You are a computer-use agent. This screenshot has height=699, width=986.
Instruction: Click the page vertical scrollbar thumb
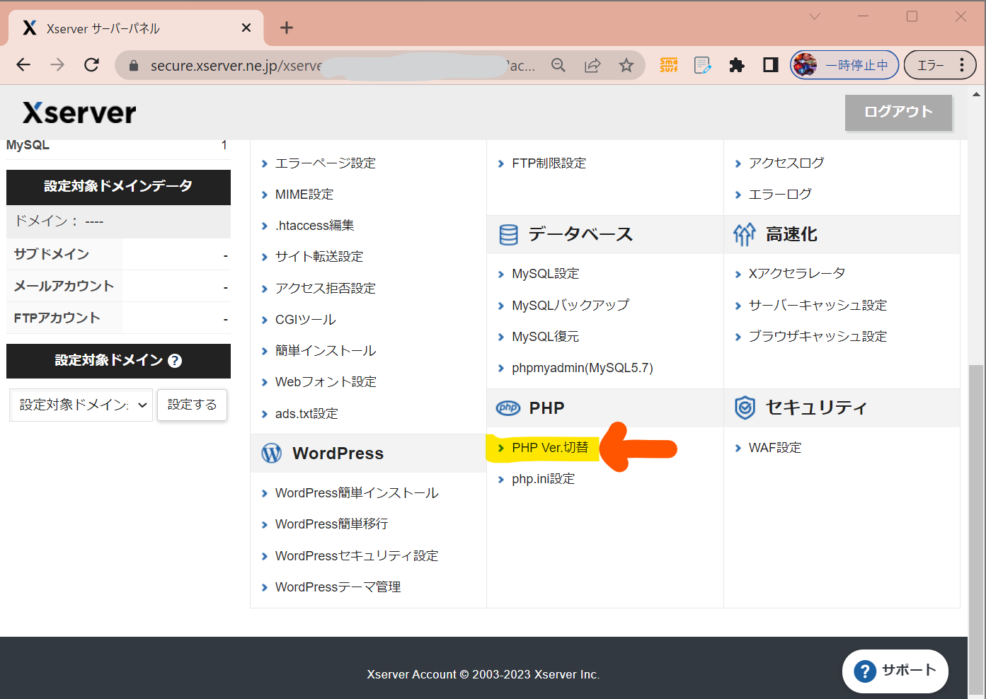[976, 529]
